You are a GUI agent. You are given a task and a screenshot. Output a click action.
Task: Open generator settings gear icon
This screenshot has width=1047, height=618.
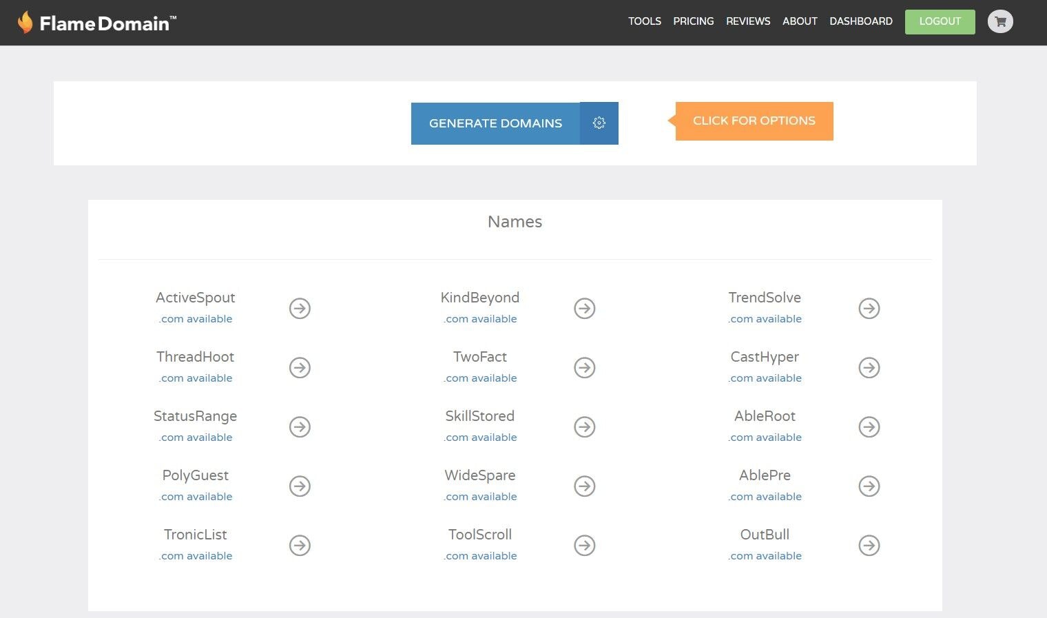click(599, 123)
